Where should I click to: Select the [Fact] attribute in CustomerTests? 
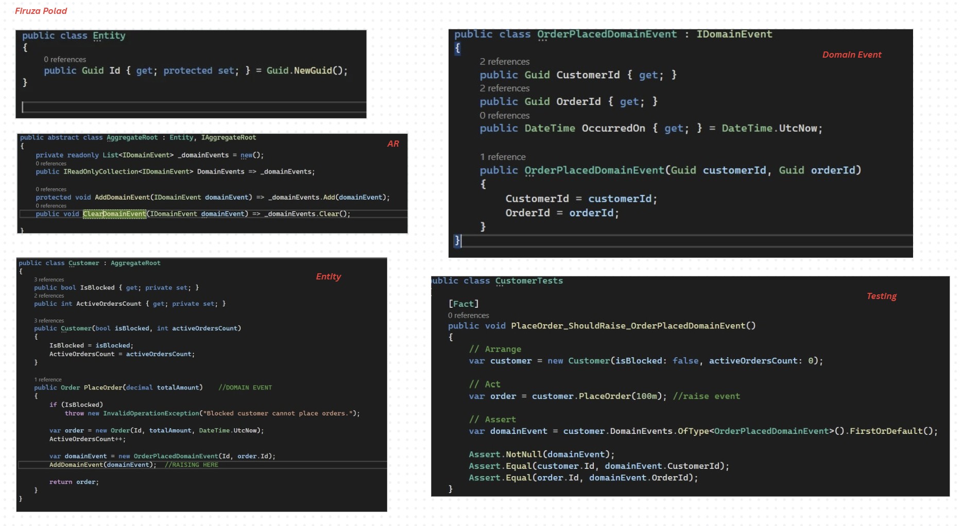(x=463, y=304)
